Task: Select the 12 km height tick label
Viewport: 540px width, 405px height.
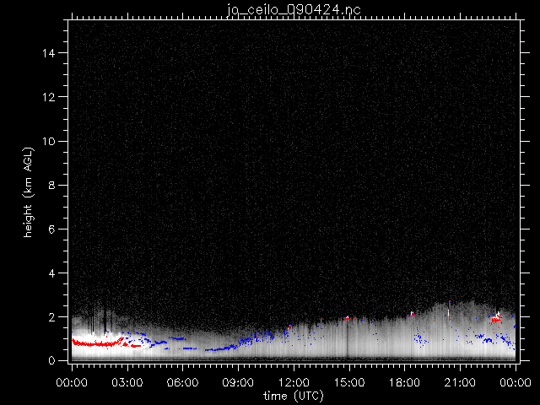Action: click(x=51, y=97)
